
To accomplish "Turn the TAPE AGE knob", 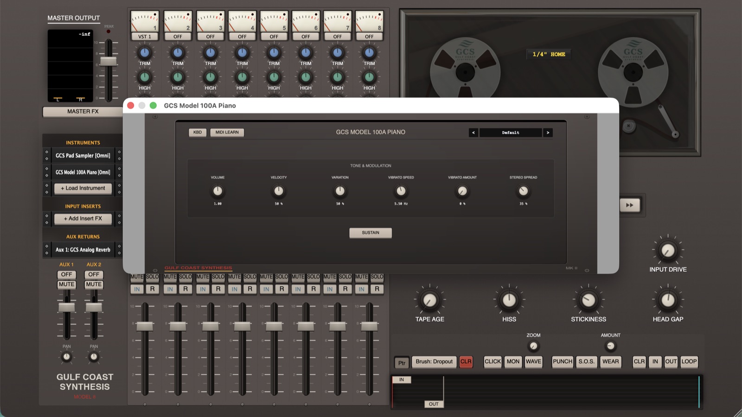I will pyautogui.click(x=429, y=300).
